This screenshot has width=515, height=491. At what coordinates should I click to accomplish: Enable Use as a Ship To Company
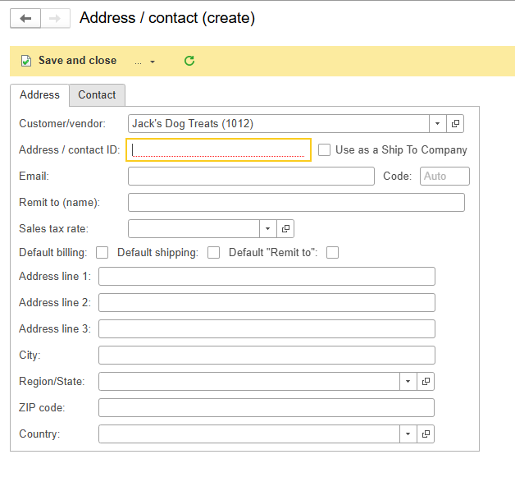point(324,150)
